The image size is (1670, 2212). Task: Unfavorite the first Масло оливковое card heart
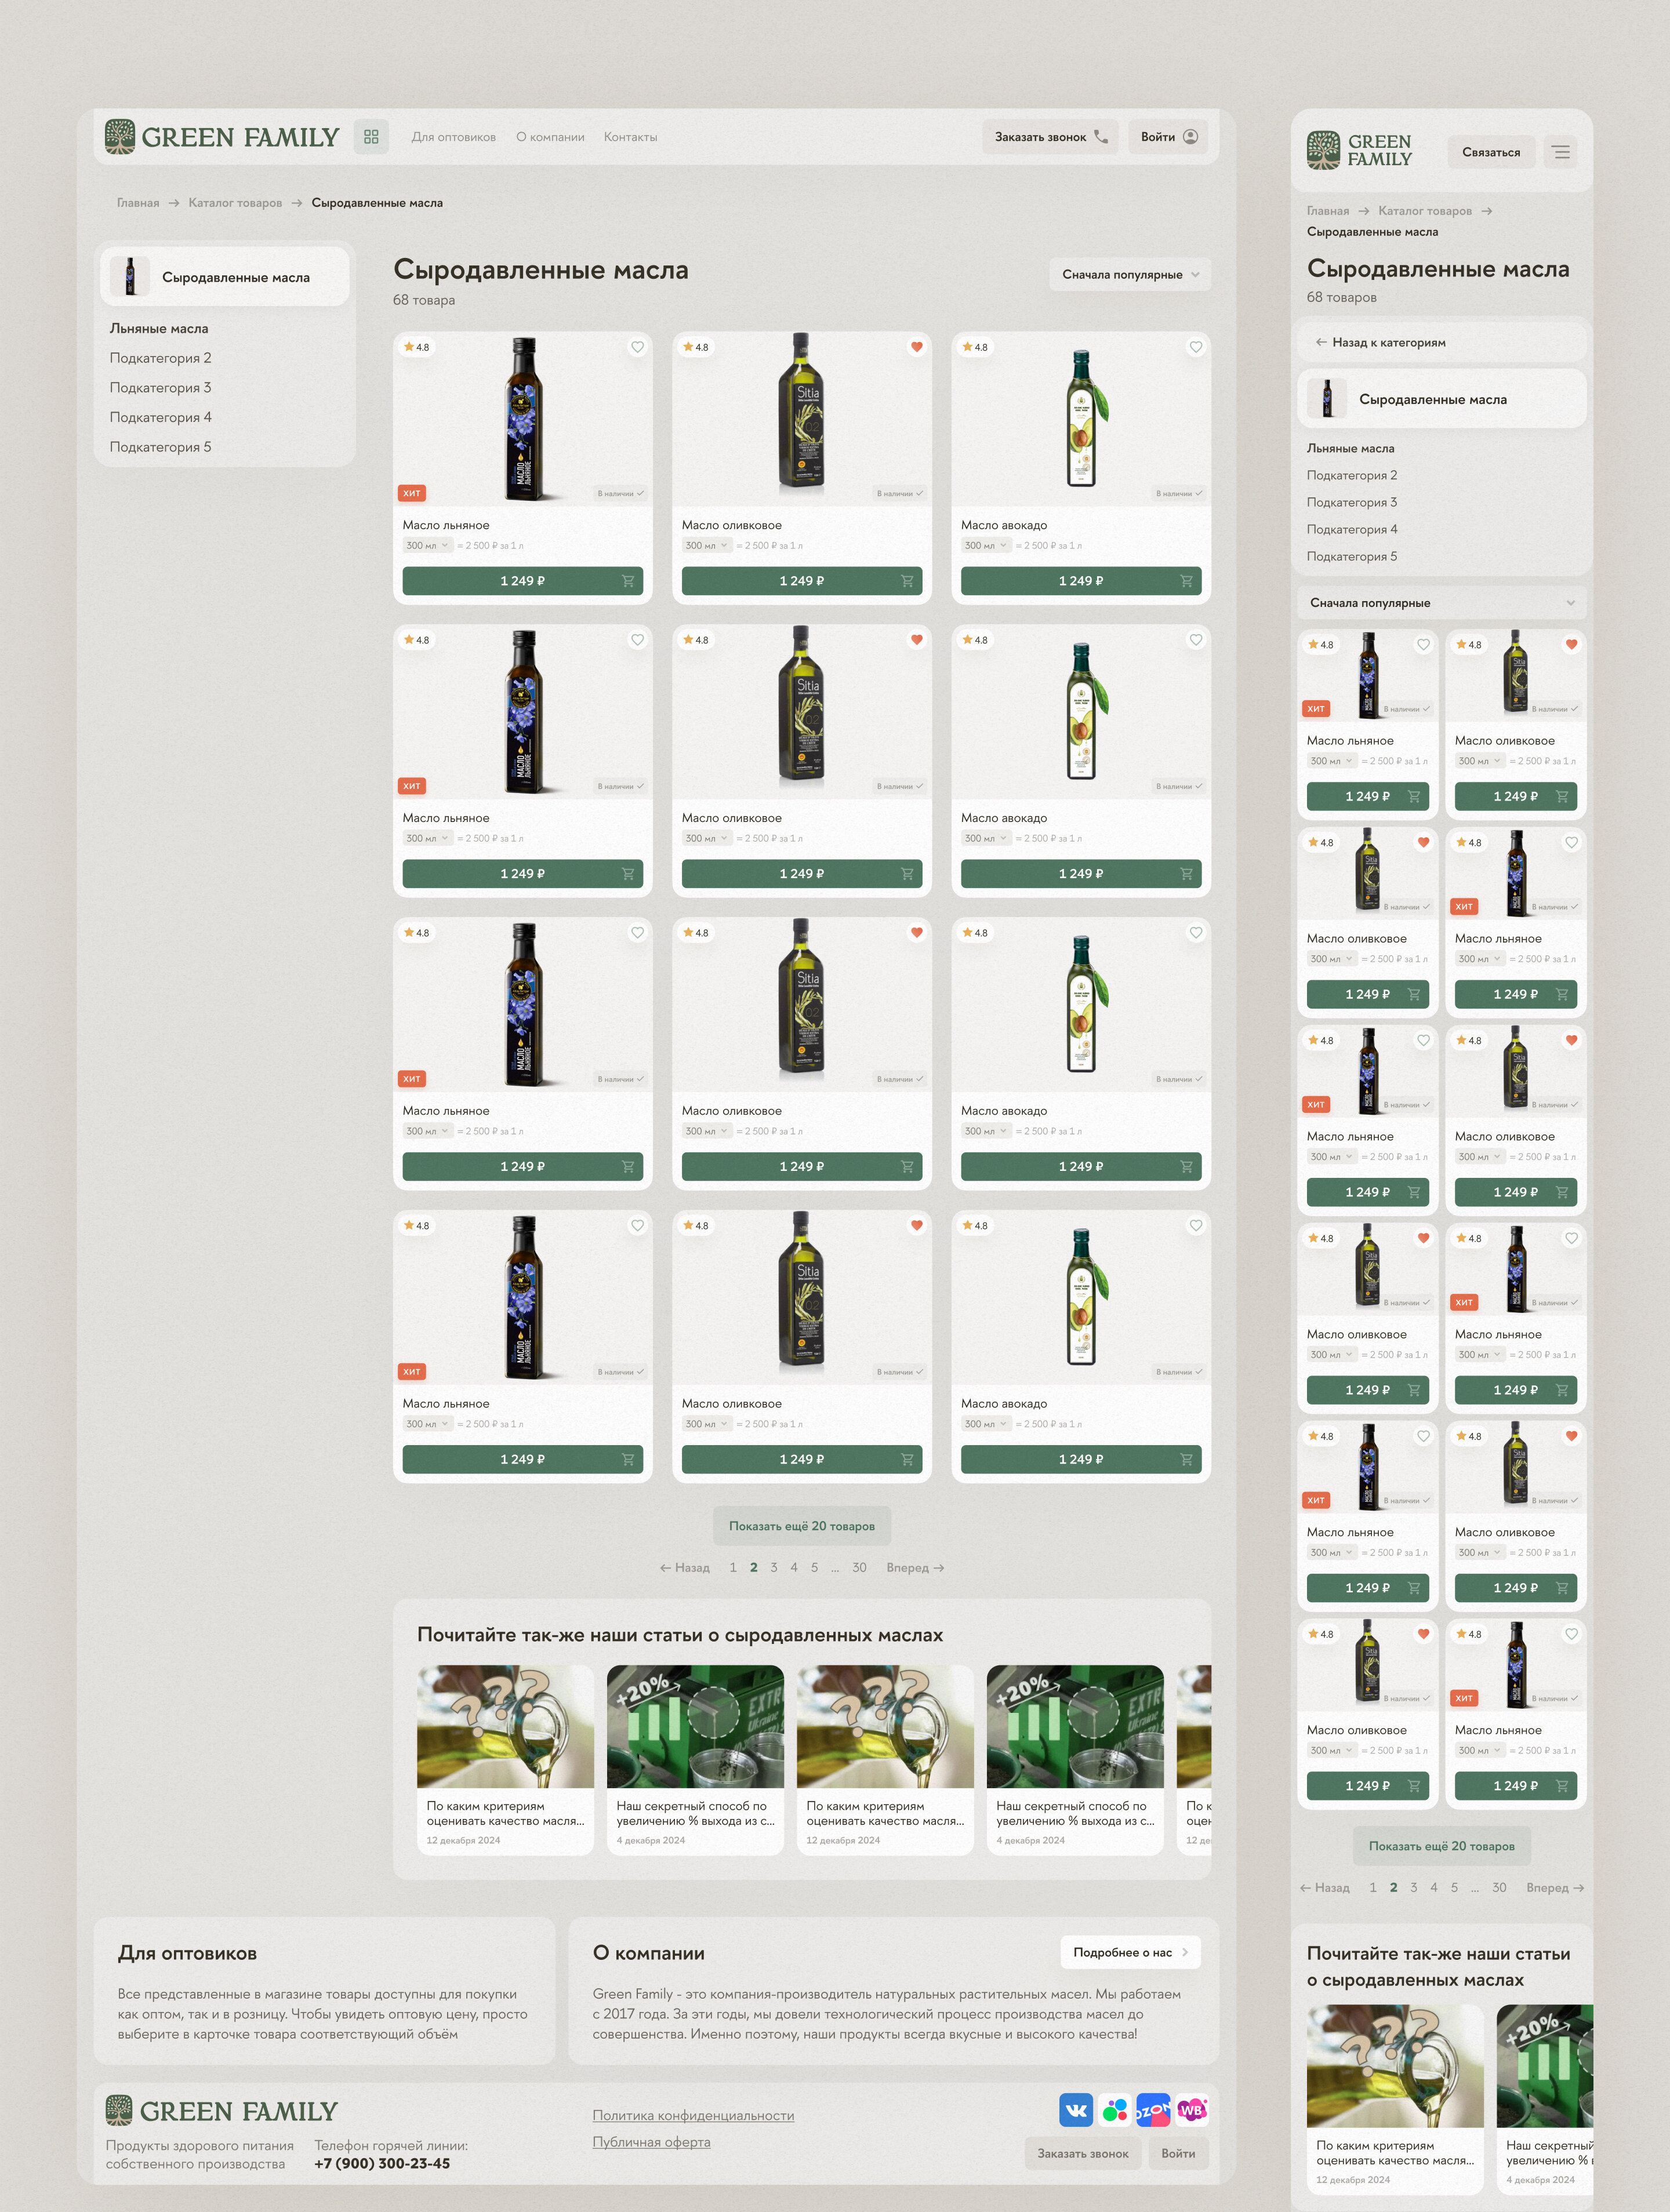click(917, 347)
